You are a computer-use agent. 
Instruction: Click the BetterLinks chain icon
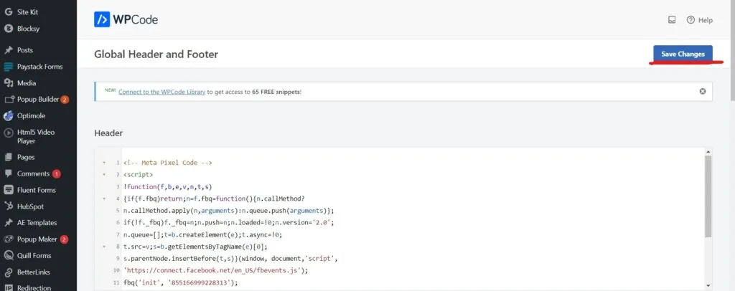click(9, 272)
